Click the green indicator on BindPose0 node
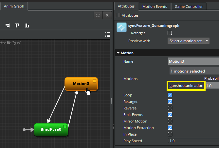This screenshot has width=219, height=148. [x=65, y=126]
